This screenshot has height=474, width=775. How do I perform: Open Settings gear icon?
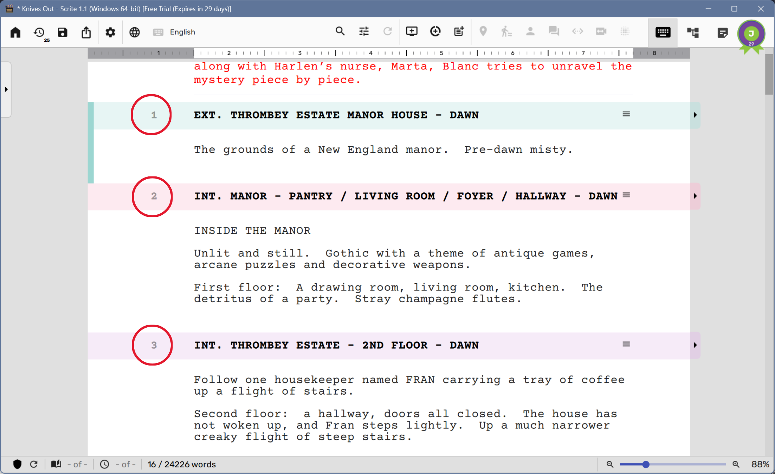110,32
